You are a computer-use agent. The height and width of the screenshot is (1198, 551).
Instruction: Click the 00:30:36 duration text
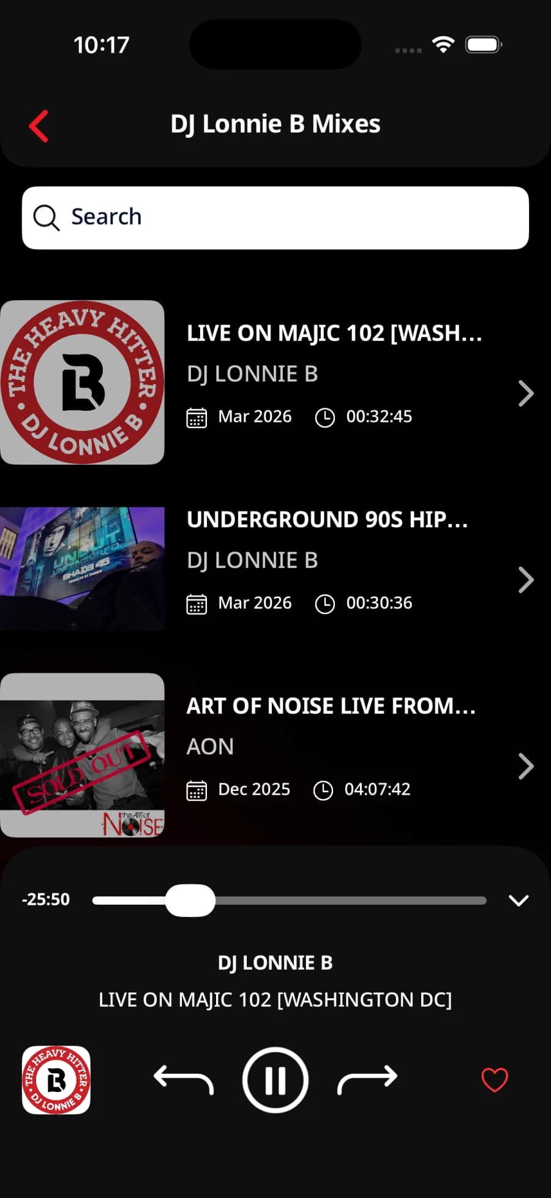click(379, 602)
